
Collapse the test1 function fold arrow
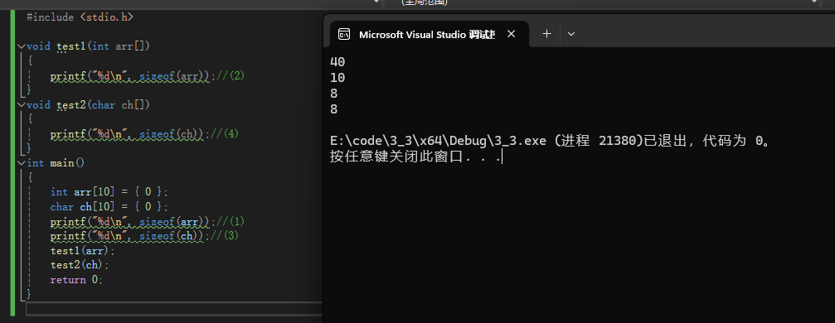click(x=22, y=46)
